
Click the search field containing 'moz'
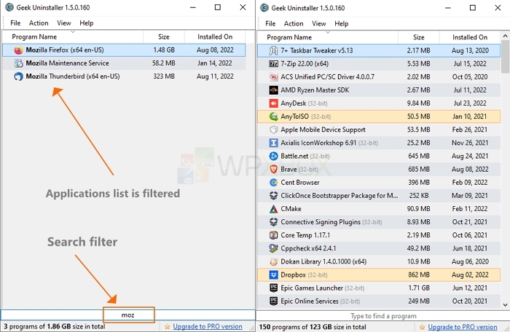coord(127,315)
